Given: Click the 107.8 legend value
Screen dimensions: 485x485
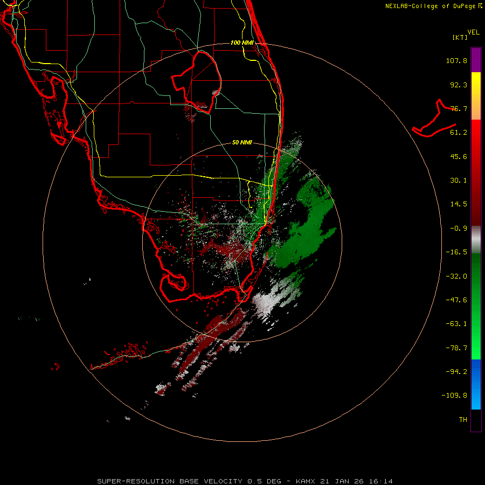Looking at the screenshot, I should point(456,60).
